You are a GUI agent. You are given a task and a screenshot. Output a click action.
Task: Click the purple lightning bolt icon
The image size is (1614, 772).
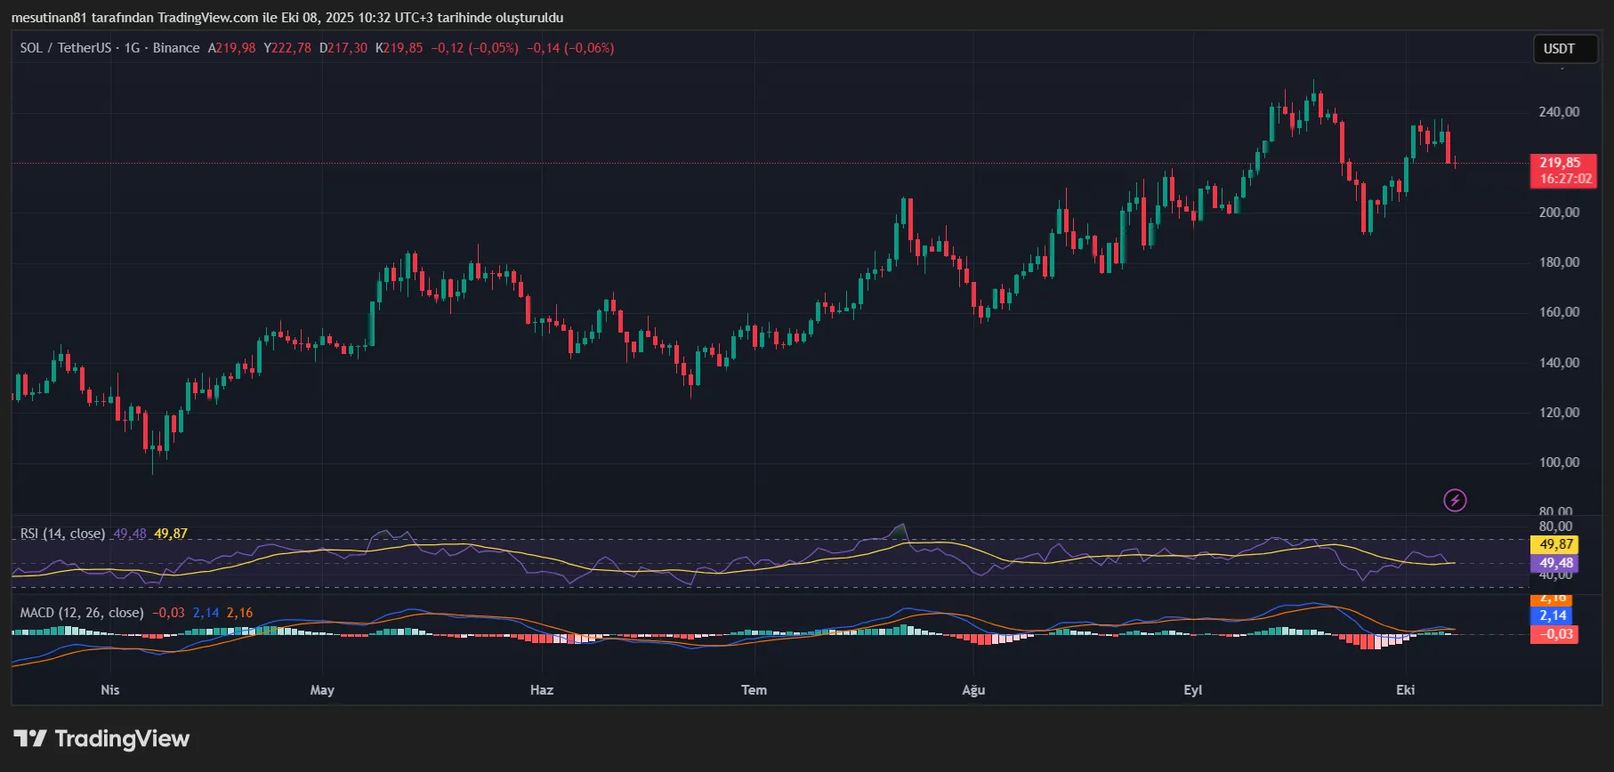coord(1455,501)
